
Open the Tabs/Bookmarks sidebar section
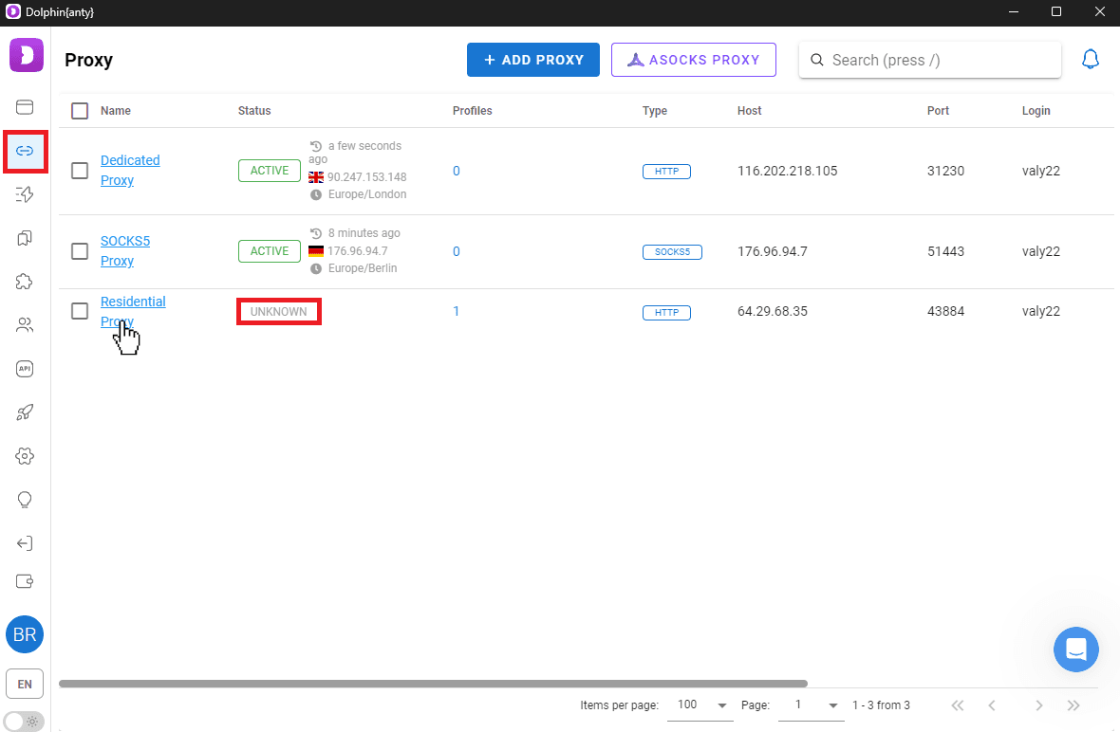[25, 238]
